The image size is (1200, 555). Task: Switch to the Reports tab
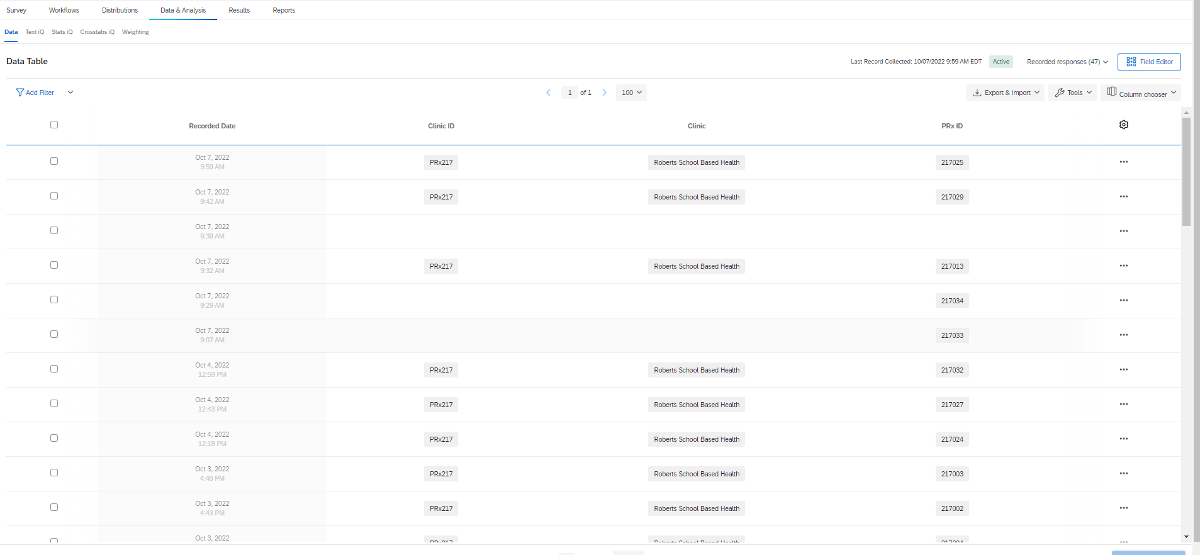point(284,10)
